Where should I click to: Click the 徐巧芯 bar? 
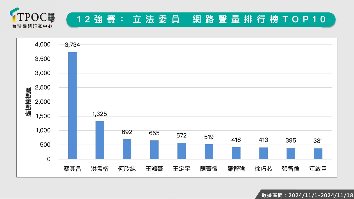263,153
